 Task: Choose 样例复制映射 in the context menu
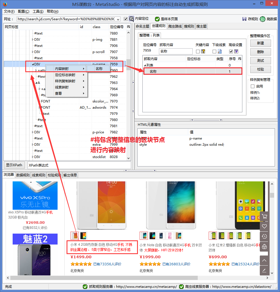(67, 81)
